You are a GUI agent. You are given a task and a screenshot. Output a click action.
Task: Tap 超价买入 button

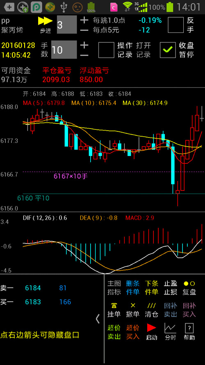[133, 332]
